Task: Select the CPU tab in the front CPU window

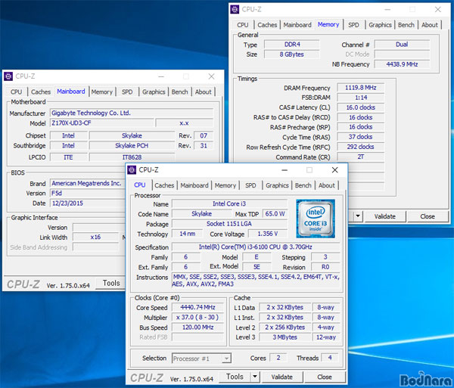Action: (139, 185)
